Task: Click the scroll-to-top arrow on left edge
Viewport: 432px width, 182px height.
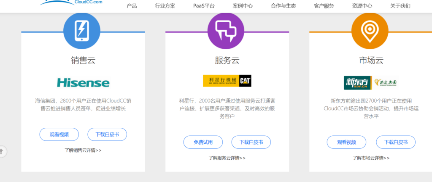Action: click(2, 150)
